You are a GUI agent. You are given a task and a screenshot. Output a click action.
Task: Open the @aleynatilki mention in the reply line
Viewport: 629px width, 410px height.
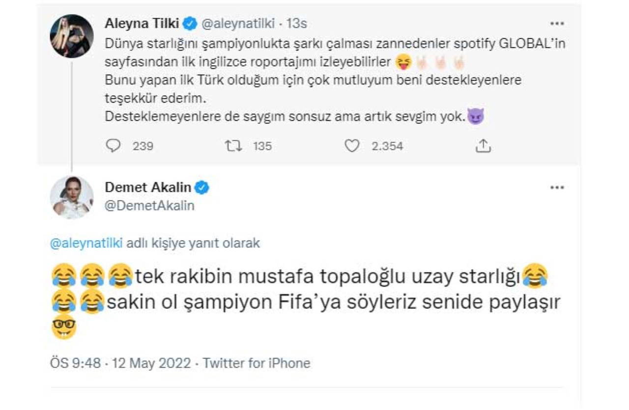86,243
